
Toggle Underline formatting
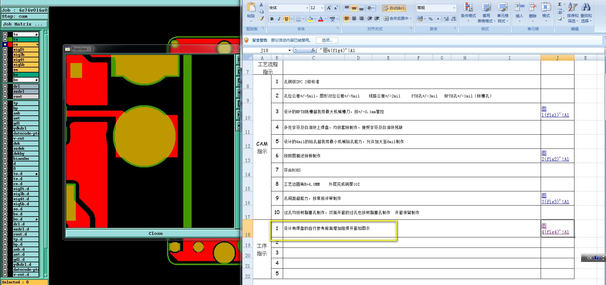286,19
